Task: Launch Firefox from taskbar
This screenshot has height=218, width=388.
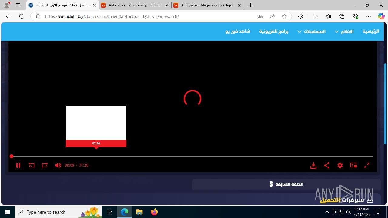Action: coord(154,212)
